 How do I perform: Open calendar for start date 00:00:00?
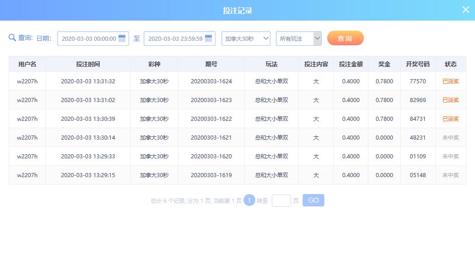[x=122, y=38]
